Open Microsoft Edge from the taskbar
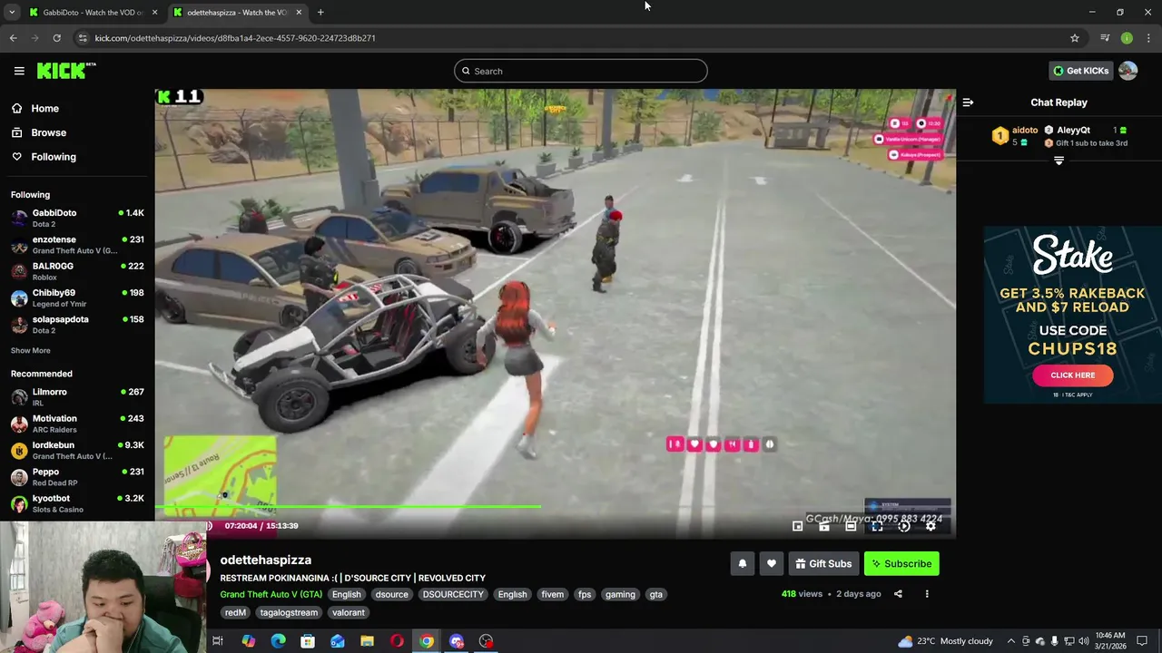The height and width of the screenshot is (653, 1162). [278, 641]
